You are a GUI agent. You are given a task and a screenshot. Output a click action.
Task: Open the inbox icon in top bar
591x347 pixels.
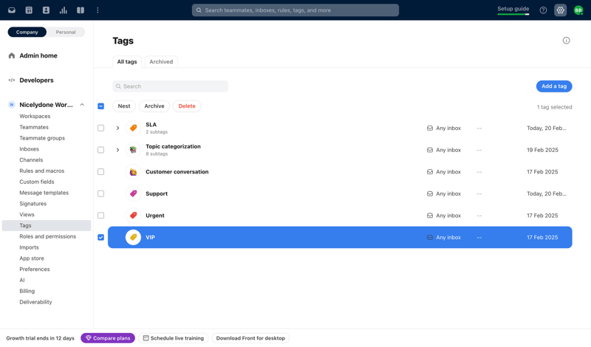click(12, 10)
